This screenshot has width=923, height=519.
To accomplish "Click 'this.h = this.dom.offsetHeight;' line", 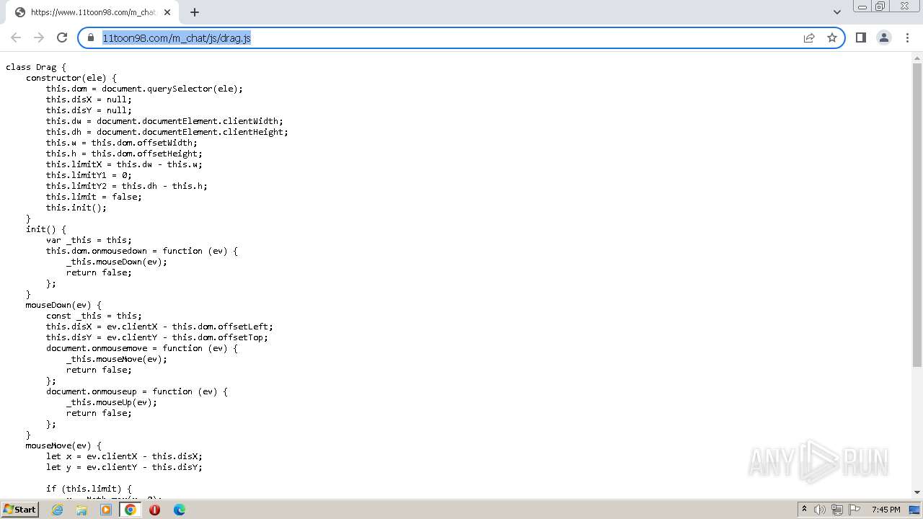I will (x=124, y=154).
